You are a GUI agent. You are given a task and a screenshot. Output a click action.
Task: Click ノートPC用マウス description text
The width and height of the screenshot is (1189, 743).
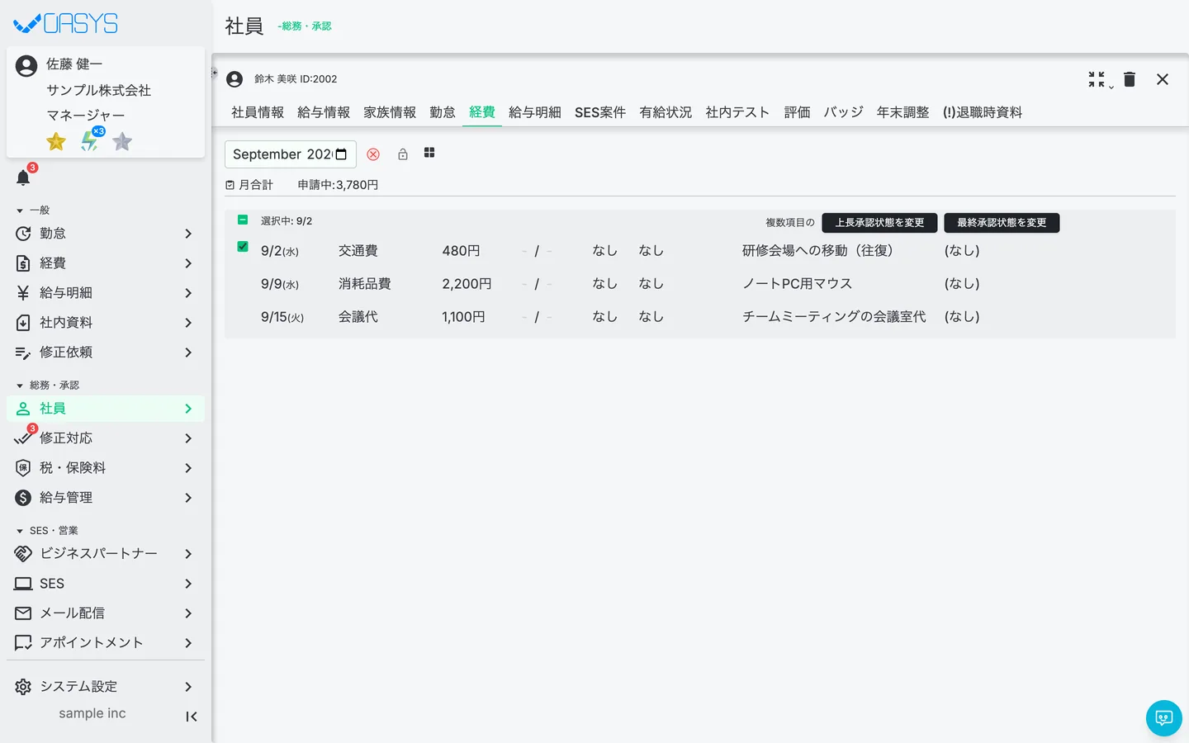coord(797,284)
